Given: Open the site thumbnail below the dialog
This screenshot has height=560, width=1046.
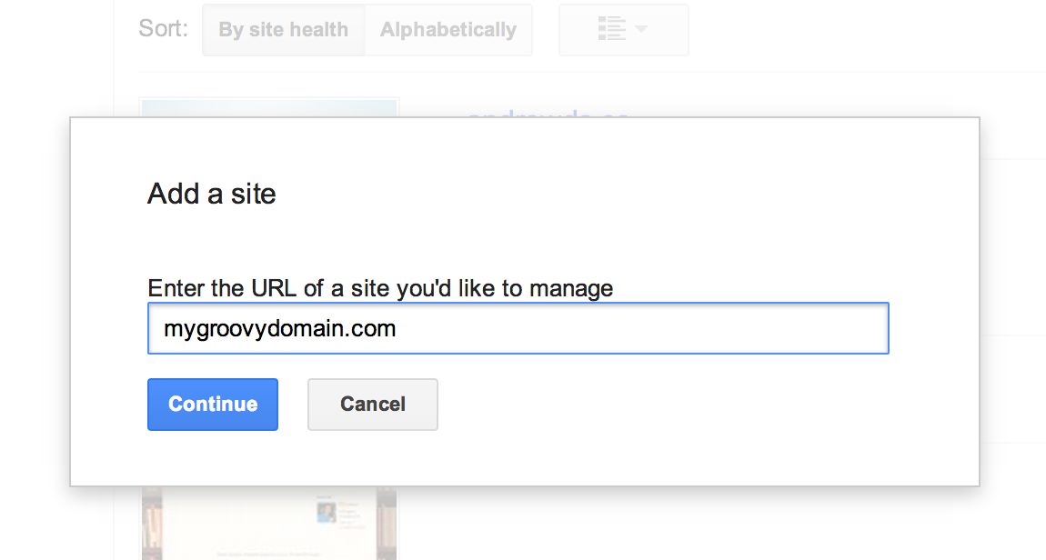Looking at the screenshot, I should pyautogui.click(x=269, y=524).
